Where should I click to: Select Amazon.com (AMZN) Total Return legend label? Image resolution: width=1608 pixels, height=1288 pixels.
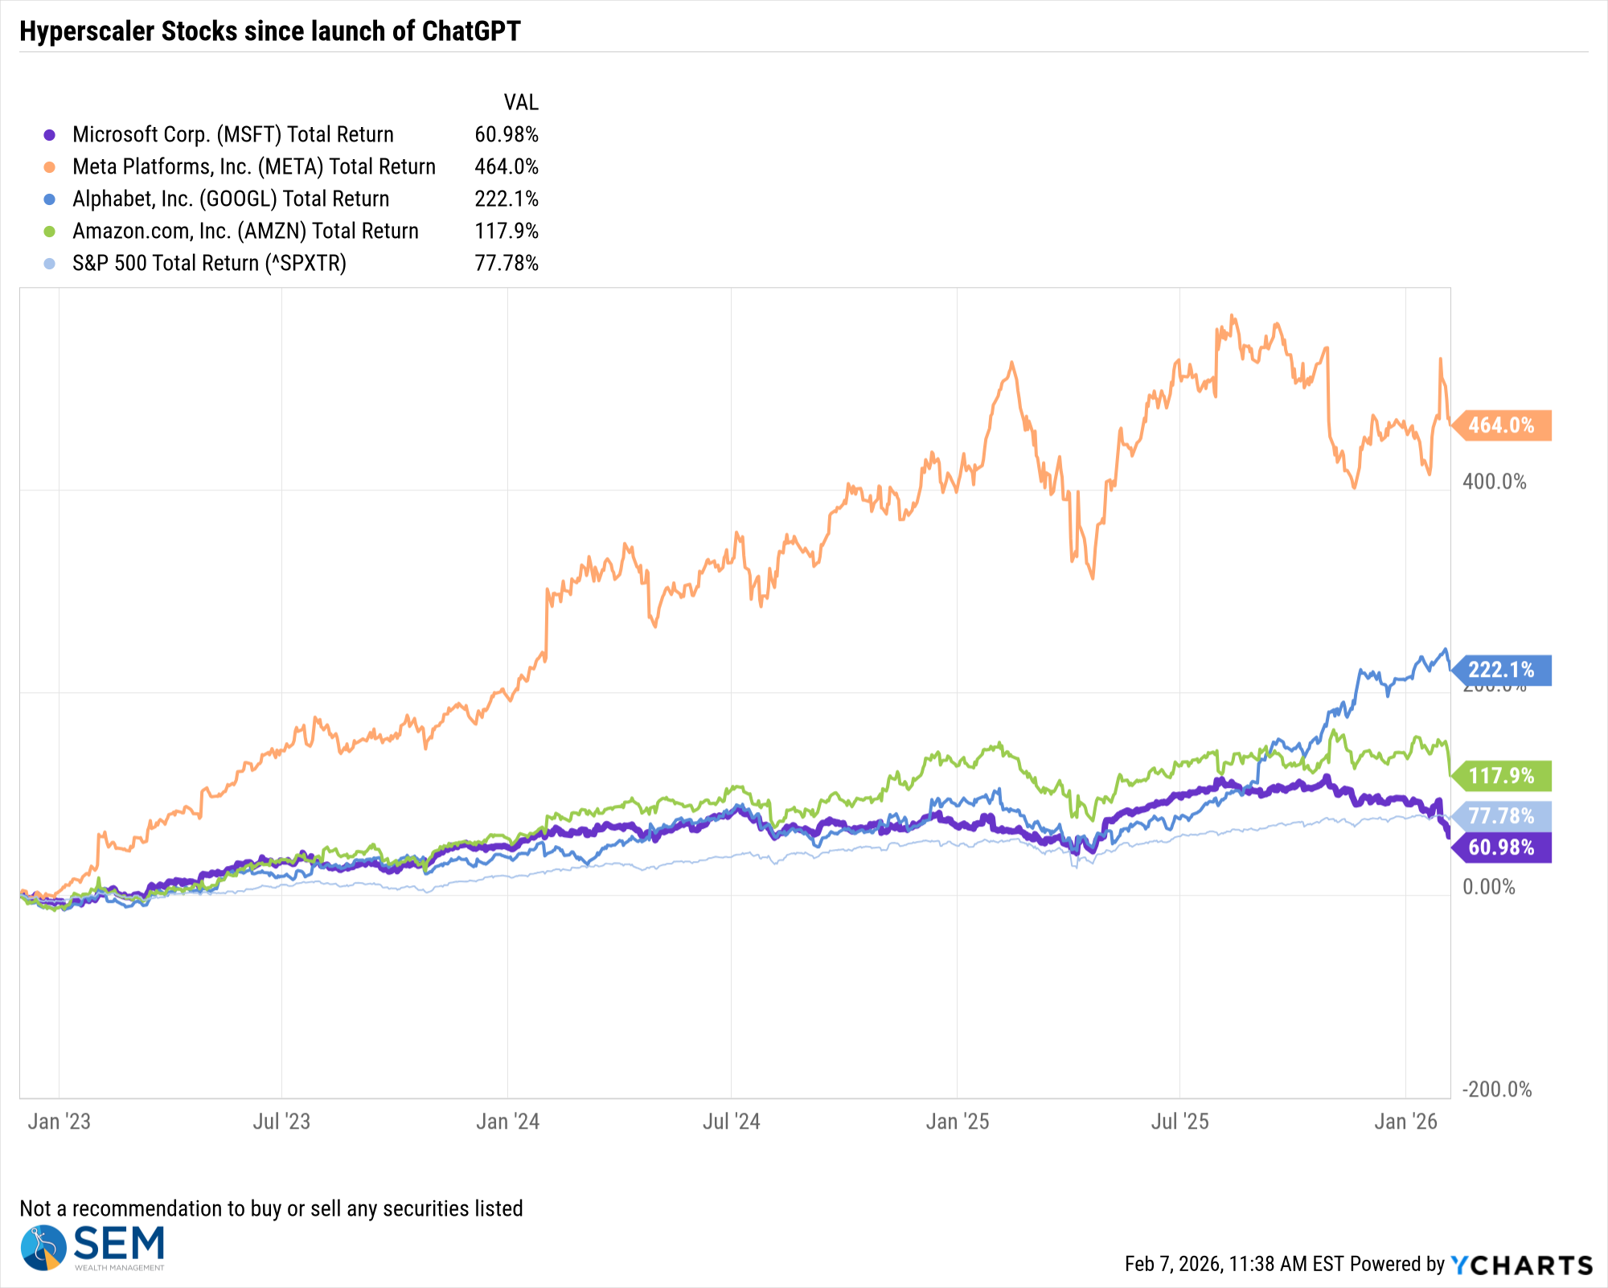245,231
